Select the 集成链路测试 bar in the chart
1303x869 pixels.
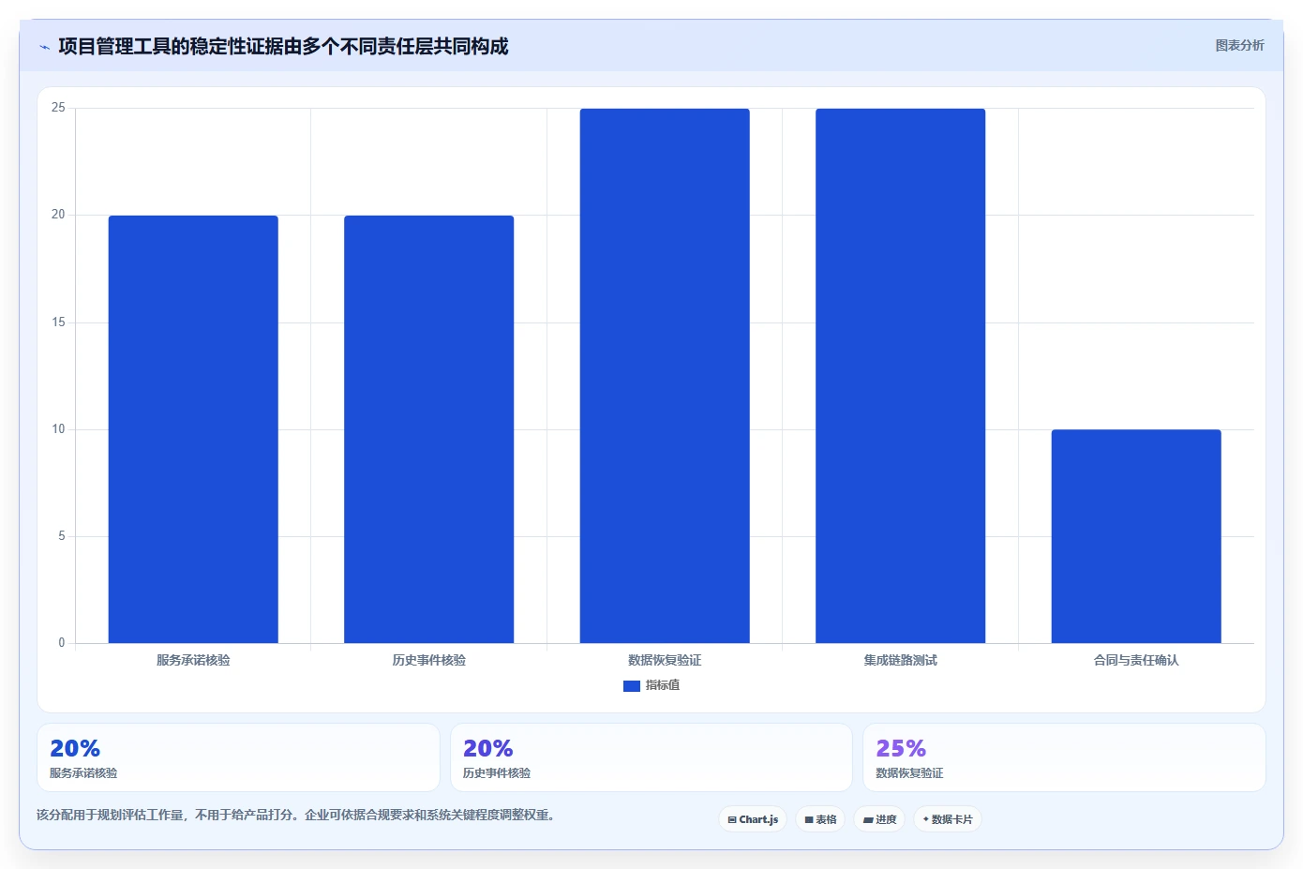(x=900, y=376)
